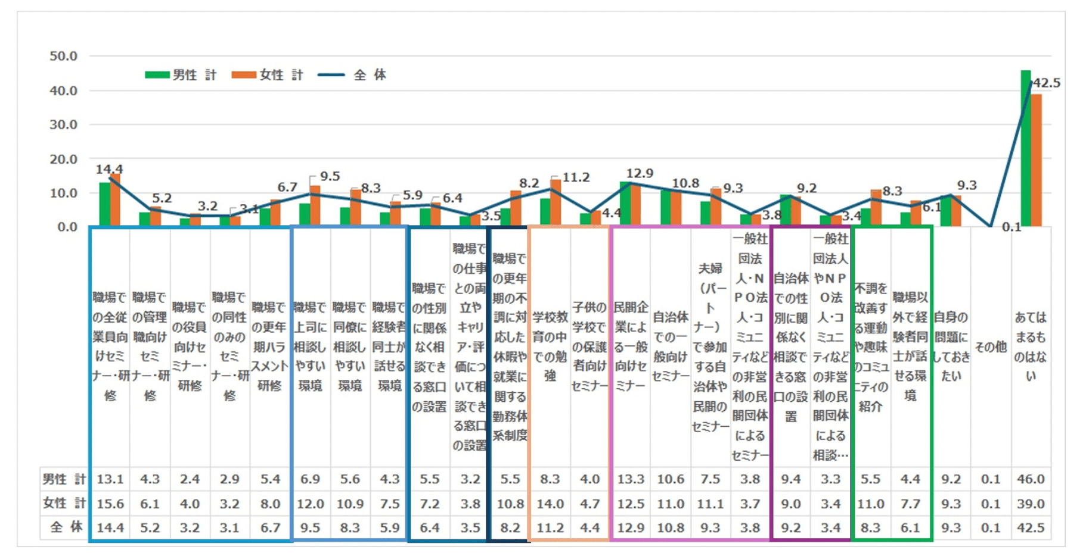Select the 0.0 y-axis label
1086x556 pixels.
point(67,227)
